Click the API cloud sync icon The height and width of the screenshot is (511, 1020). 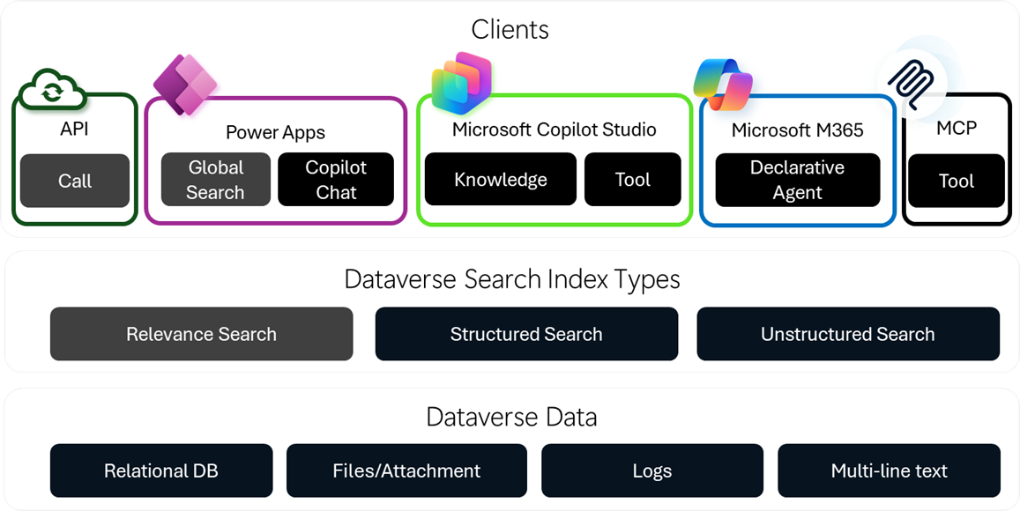52,88
